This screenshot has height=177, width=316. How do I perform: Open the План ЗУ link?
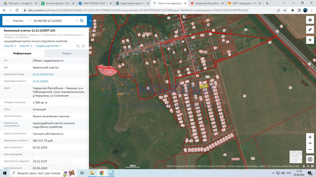click(x=10, y=46)
